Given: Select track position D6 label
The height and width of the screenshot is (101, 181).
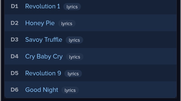Looking at the screenshot, I should pyautogui.click(x=15, y=90).
